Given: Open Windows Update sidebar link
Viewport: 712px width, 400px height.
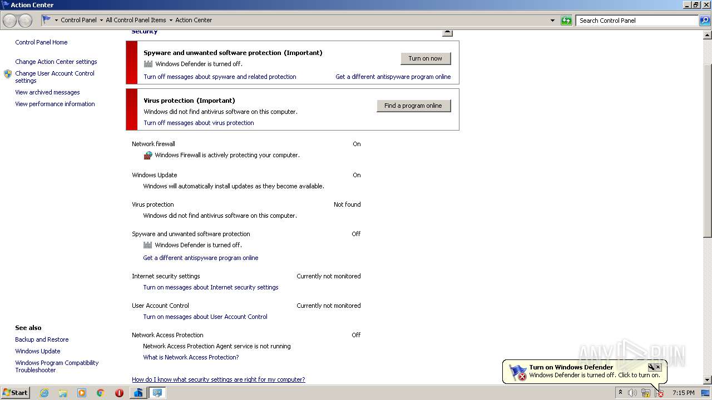Looking at the screenshot, I should (x=38, y=351).
